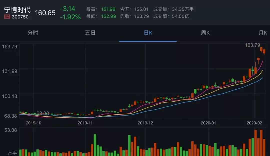The height and width of the screenshot is (156, 270).
Task: Click the high price value 161.99
Action: [108, 9]
